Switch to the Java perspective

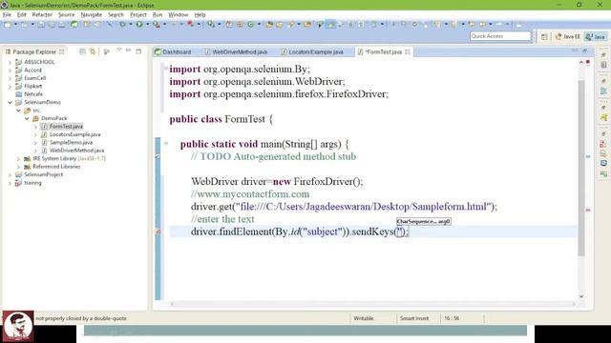596,37
